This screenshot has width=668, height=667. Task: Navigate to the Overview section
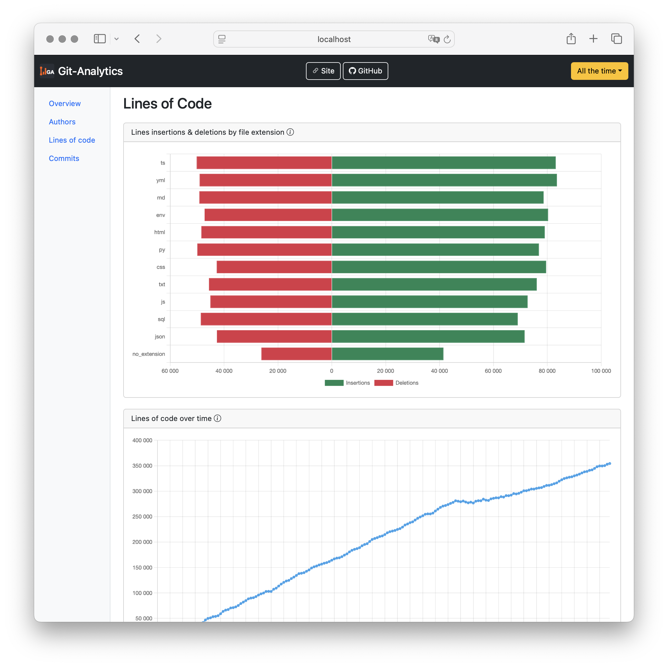(65, 103)
